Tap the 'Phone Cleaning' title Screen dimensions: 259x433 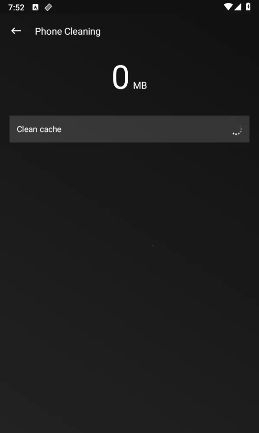68,31
